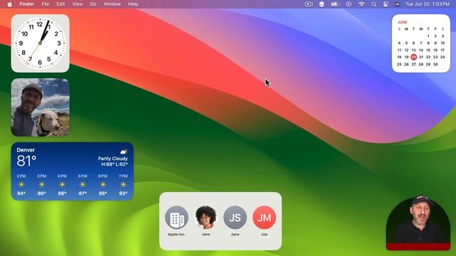Click date 21 in Calendar widget

(x=421, y=57)
